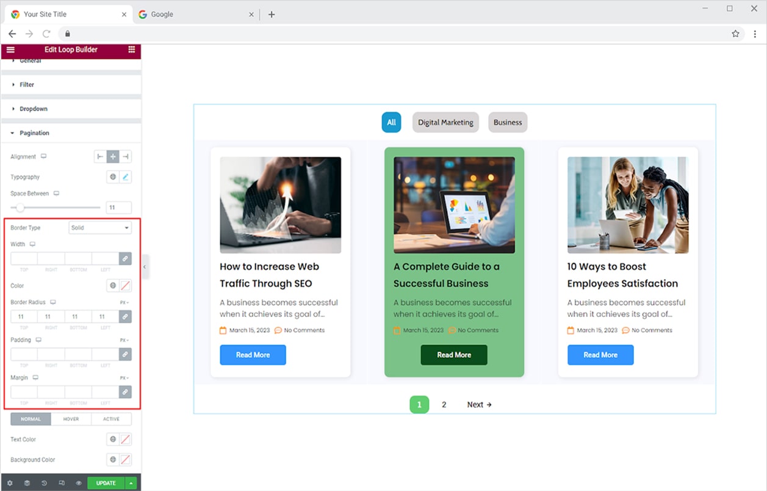Toggle linked values for Border Radius

click(125, 317)
